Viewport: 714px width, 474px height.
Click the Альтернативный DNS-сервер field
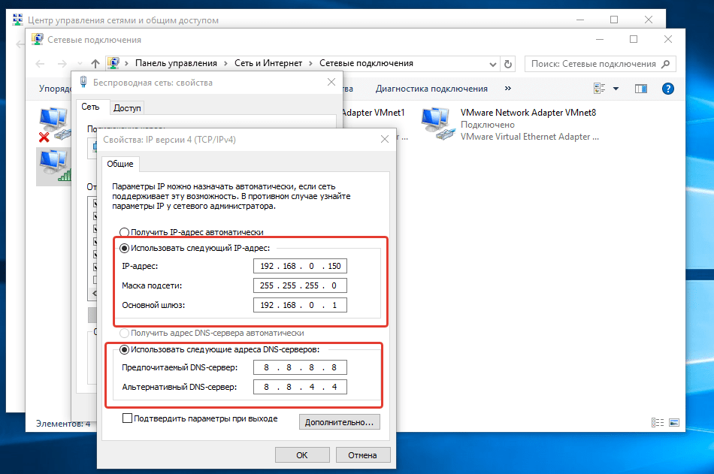(x=300, y=387)
